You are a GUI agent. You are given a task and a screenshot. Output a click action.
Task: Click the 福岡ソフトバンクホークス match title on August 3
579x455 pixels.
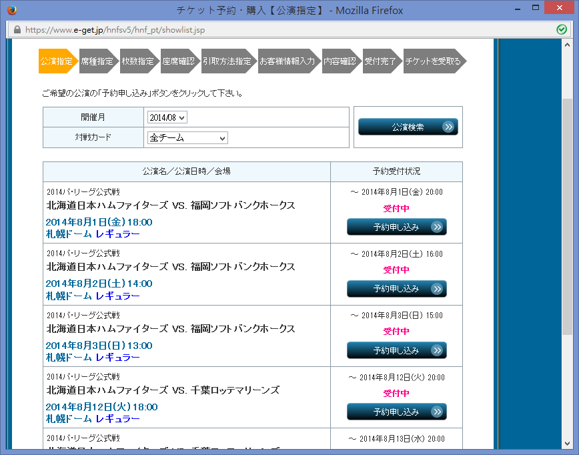point(171,329)
